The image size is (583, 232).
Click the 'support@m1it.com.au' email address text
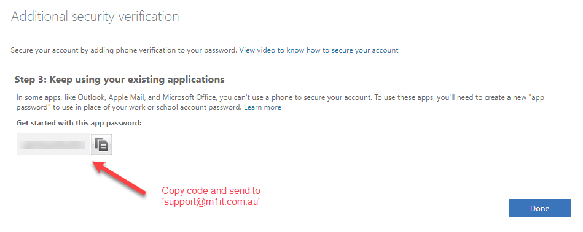tap(211, 203)
